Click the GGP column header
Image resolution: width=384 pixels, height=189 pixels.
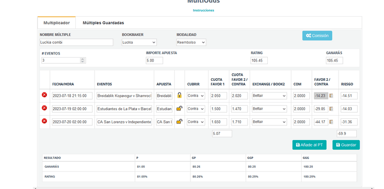[250, 158]
